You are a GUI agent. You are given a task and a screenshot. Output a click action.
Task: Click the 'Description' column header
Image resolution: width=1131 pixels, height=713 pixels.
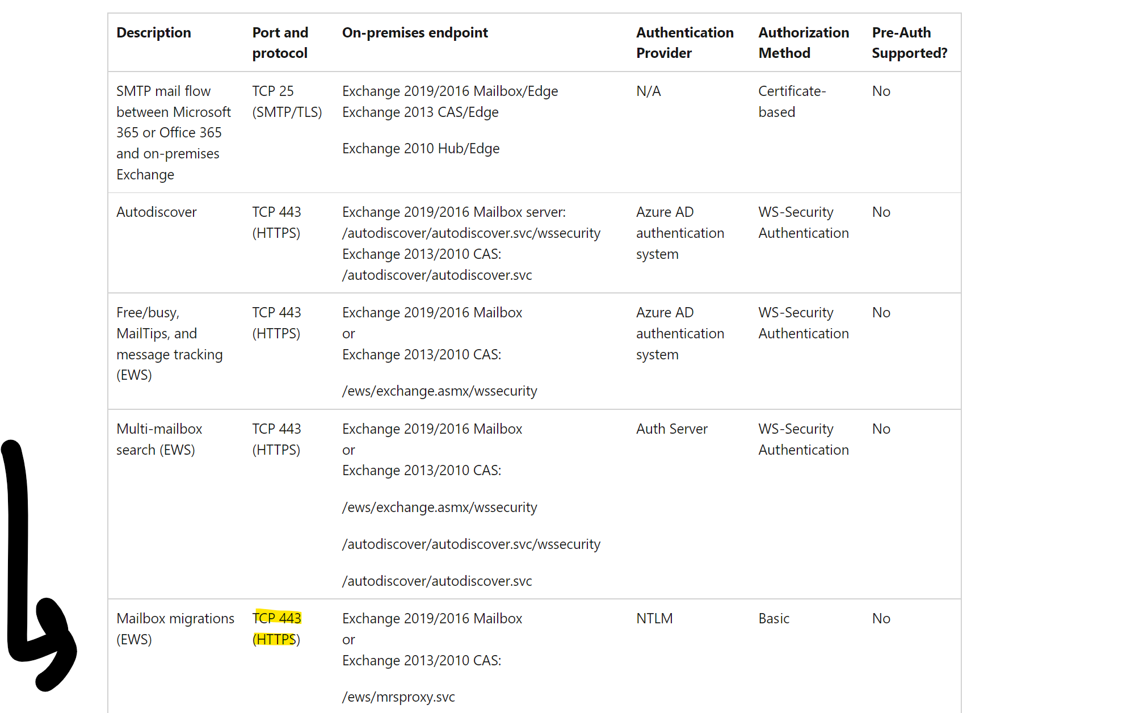point(153,33)
